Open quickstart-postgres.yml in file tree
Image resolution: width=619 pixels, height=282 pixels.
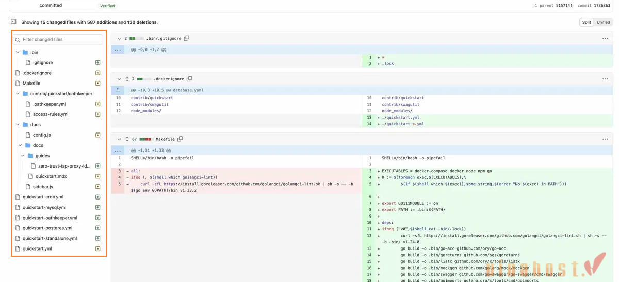coord(47,228)
